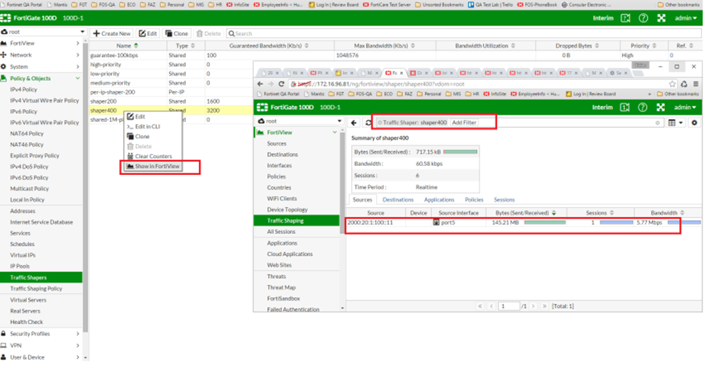Viewport: 706px width, 382px height.
Task: Open the help icon in back window header
Action: [643, 18]
